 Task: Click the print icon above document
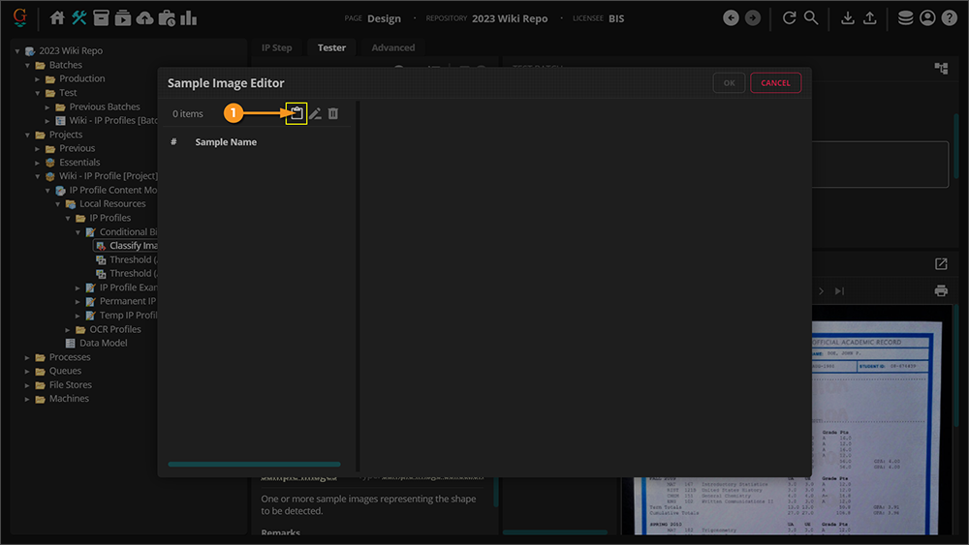coord(940,290)
